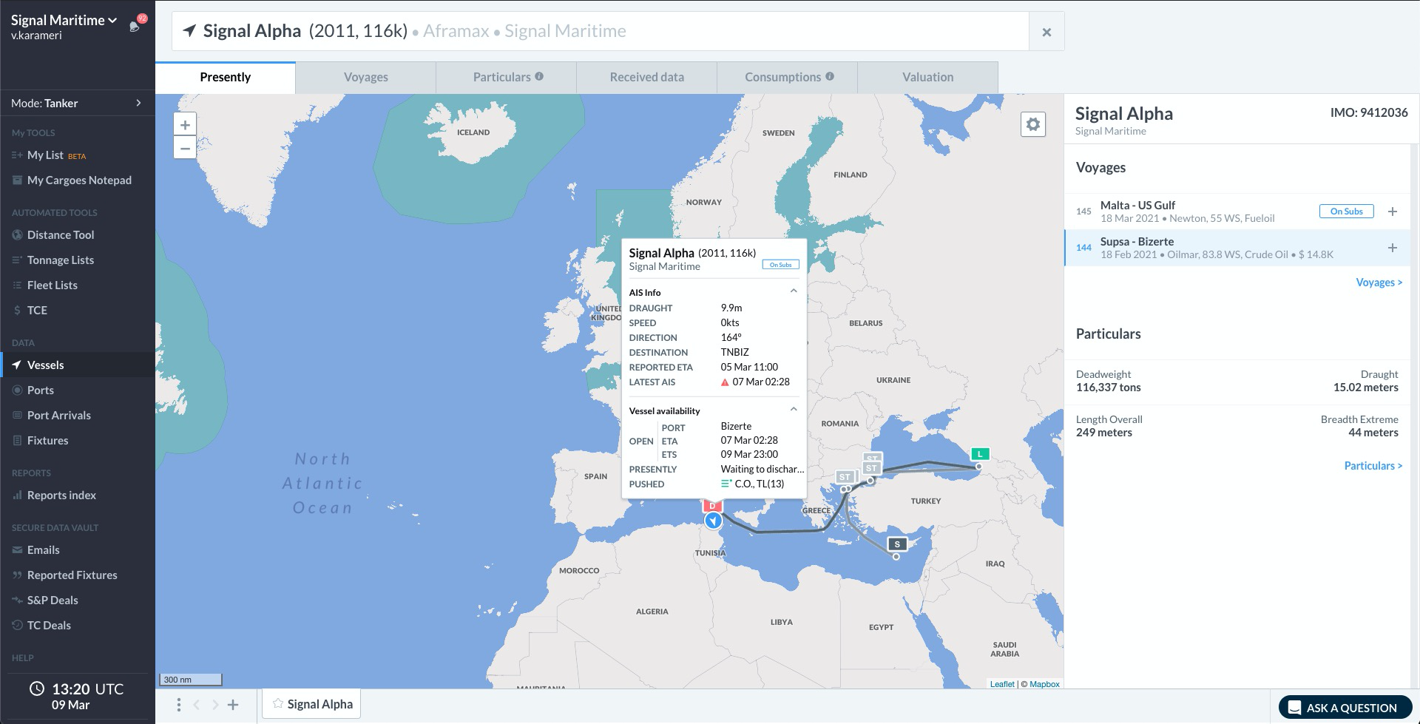Click the On Subs badge in popup
Viewport: 1420px width, 724px height.
pos(780,265)
